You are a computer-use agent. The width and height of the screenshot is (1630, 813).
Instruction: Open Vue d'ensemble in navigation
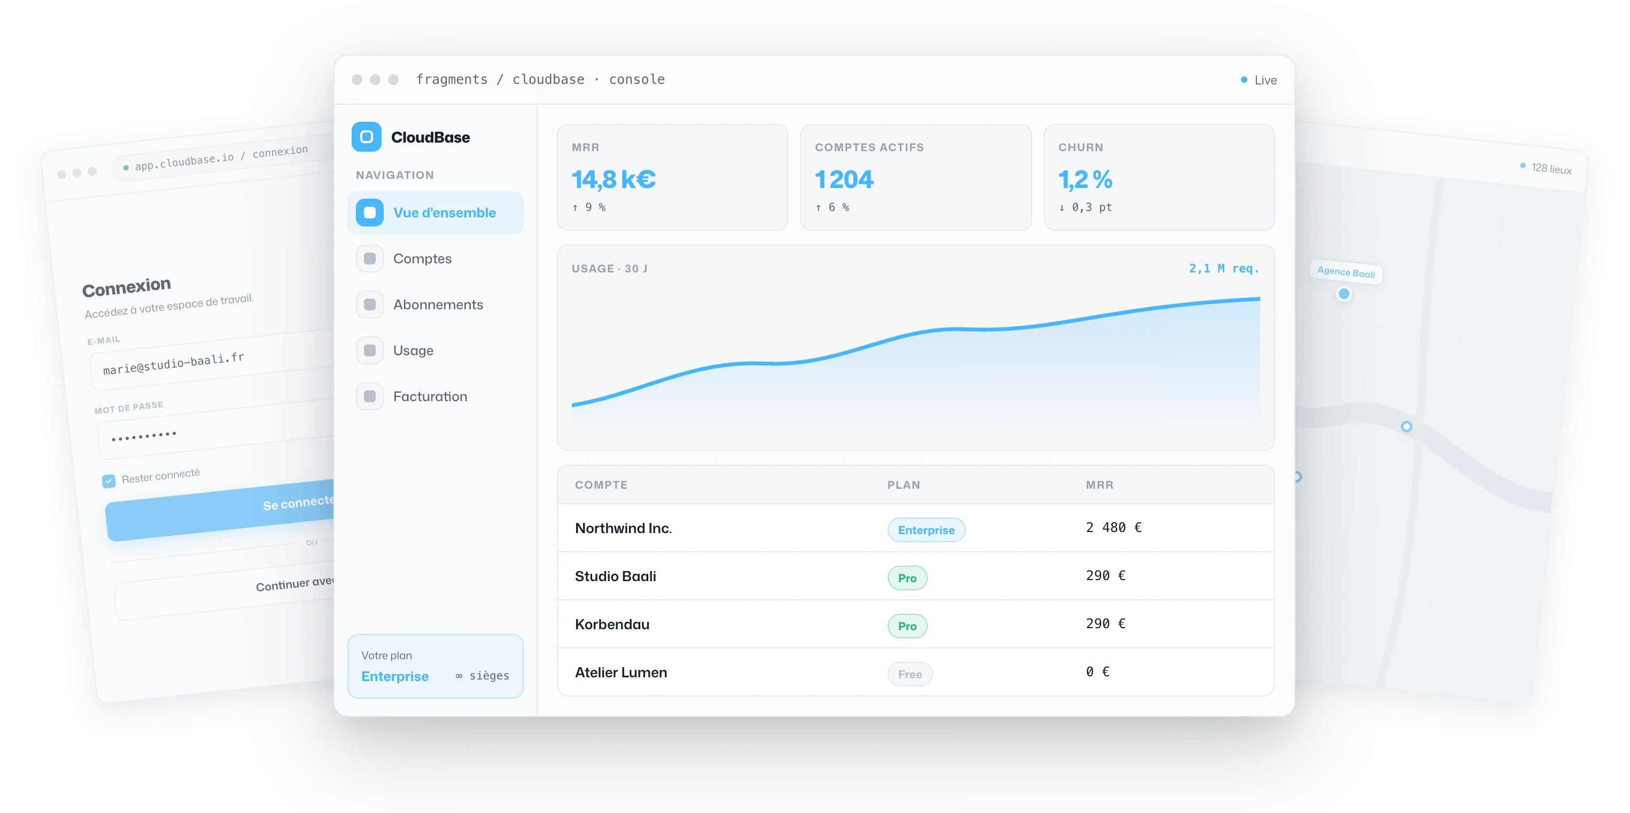436,213
